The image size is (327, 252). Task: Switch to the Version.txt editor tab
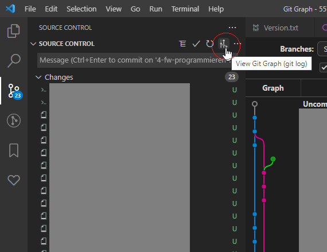[280, 28]
